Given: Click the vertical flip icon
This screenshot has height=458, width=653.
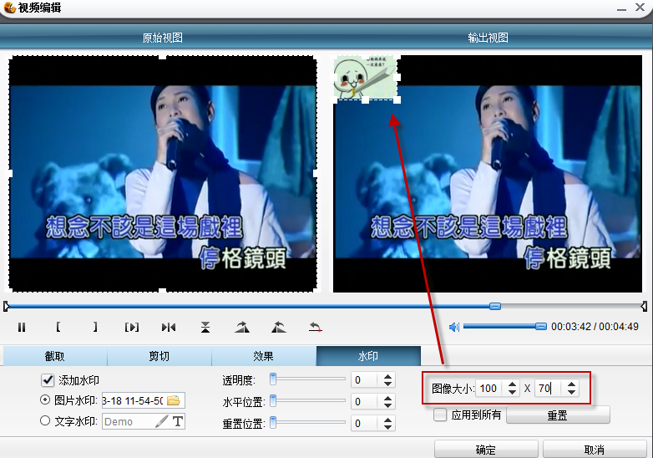Looking at the screenshot, I should pos(205,328).
